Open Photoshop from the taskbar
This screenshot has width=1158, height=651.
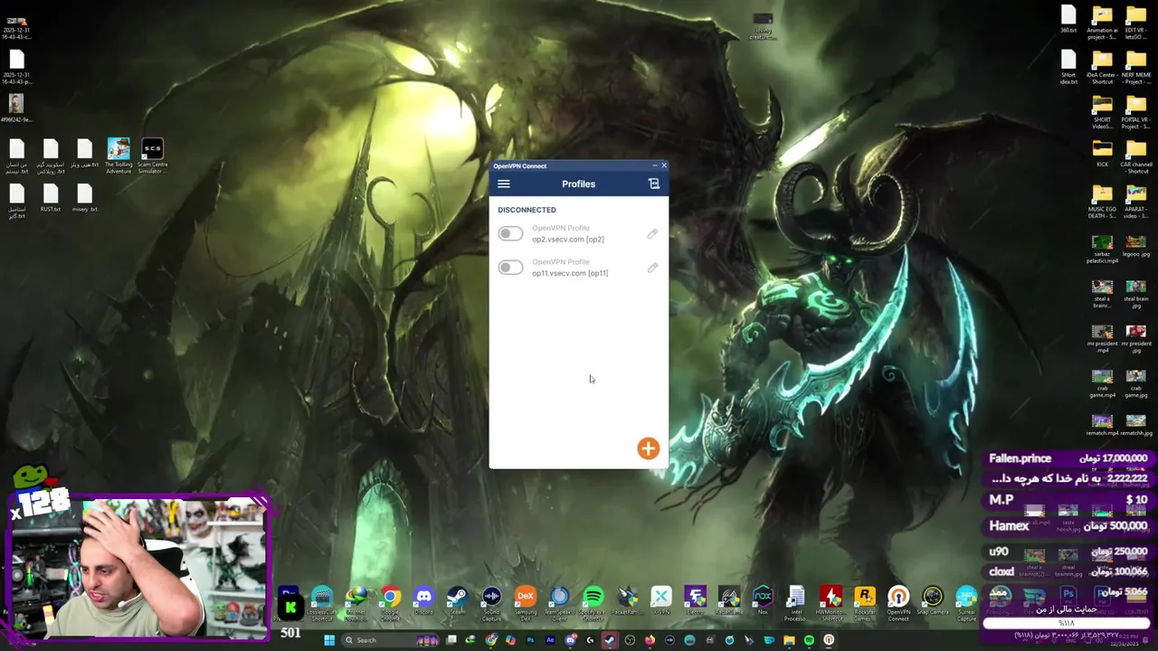[530, 640]
